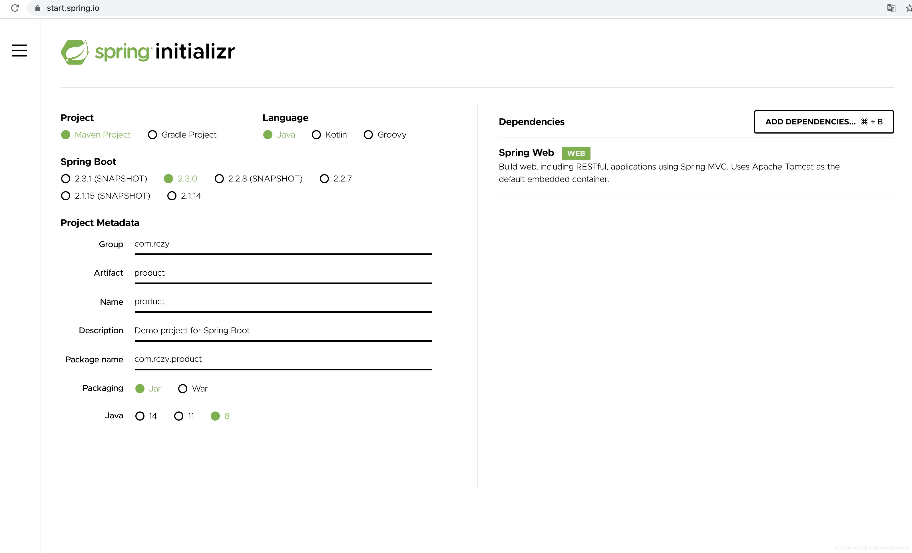The image size is (912, 553).
Task: Select Spring Boot 2.3.1 (SNAPSHOT)
Action: [x=104, y=179]
